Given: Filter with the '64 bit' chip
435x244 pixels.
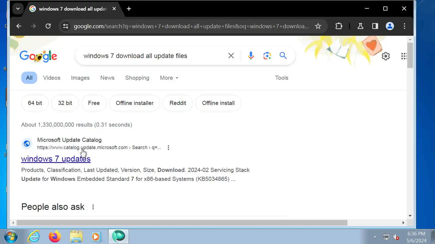Looking at the screenshot, I should 35,103.
